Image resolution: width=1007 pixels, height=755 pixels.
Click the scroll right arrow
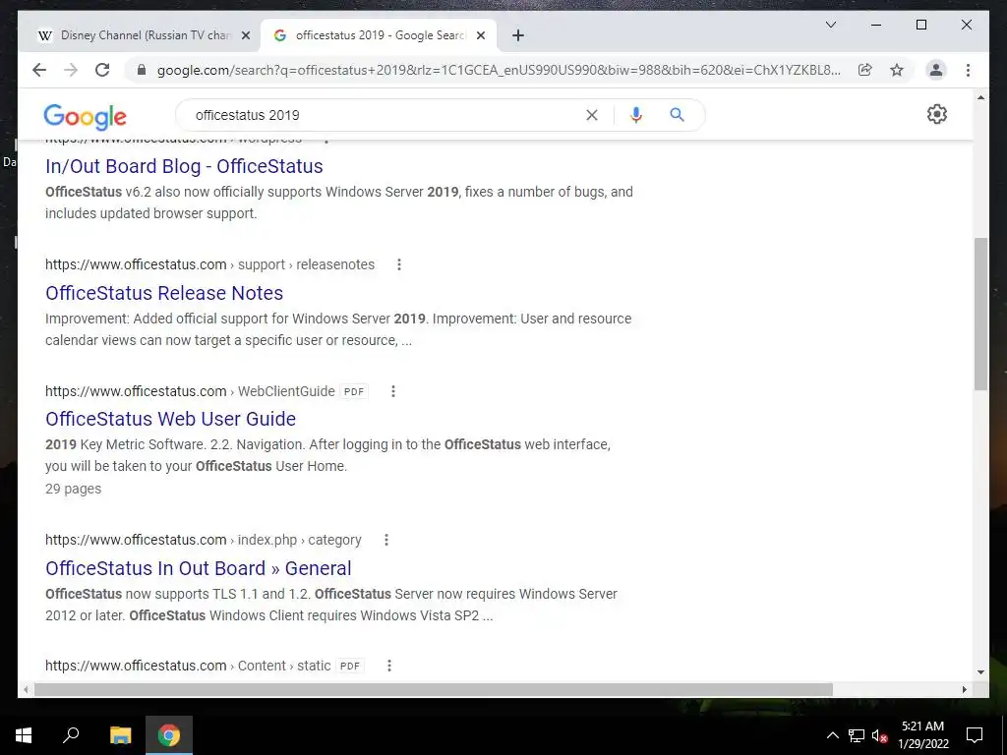point(964,689)
